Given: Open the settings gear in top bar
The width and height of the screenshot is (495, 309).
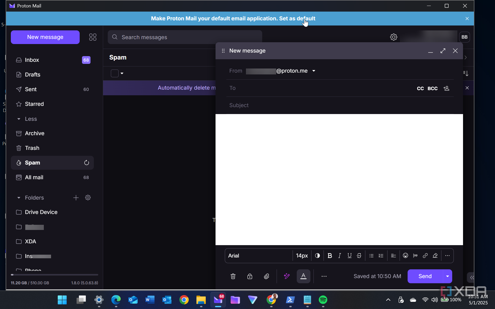Looking at the screenshot, I should coord(393,37).
